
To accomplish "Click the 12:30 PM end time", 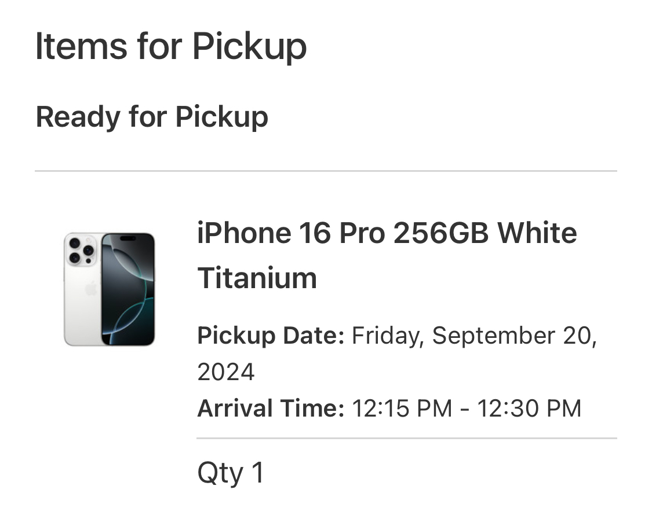I will click(529, 408).
